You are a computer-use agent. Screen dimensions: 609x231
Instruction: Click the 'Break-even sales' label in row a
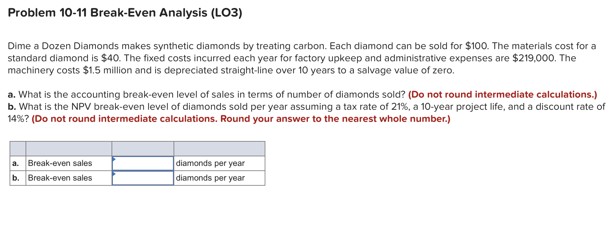point(59,163)
